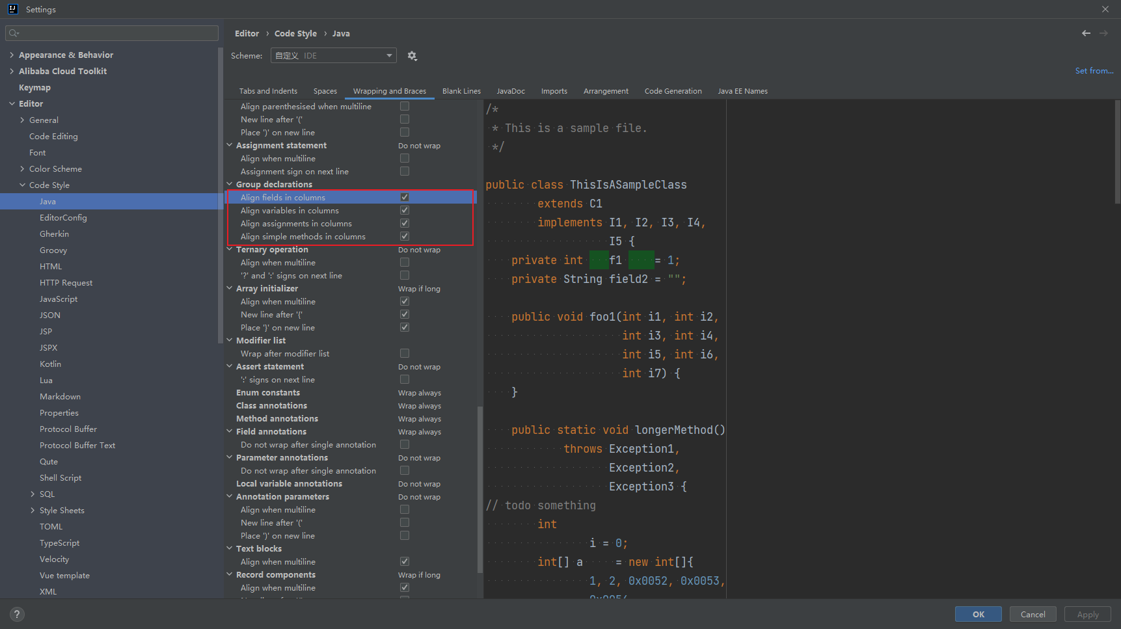Select EditorConfig in the tree

tap(63, 217)
